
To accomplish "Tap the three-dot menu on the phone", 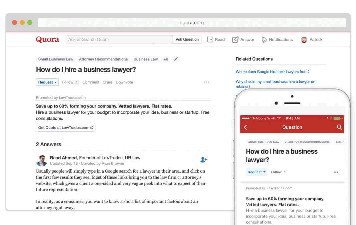I will pos(336,172).
